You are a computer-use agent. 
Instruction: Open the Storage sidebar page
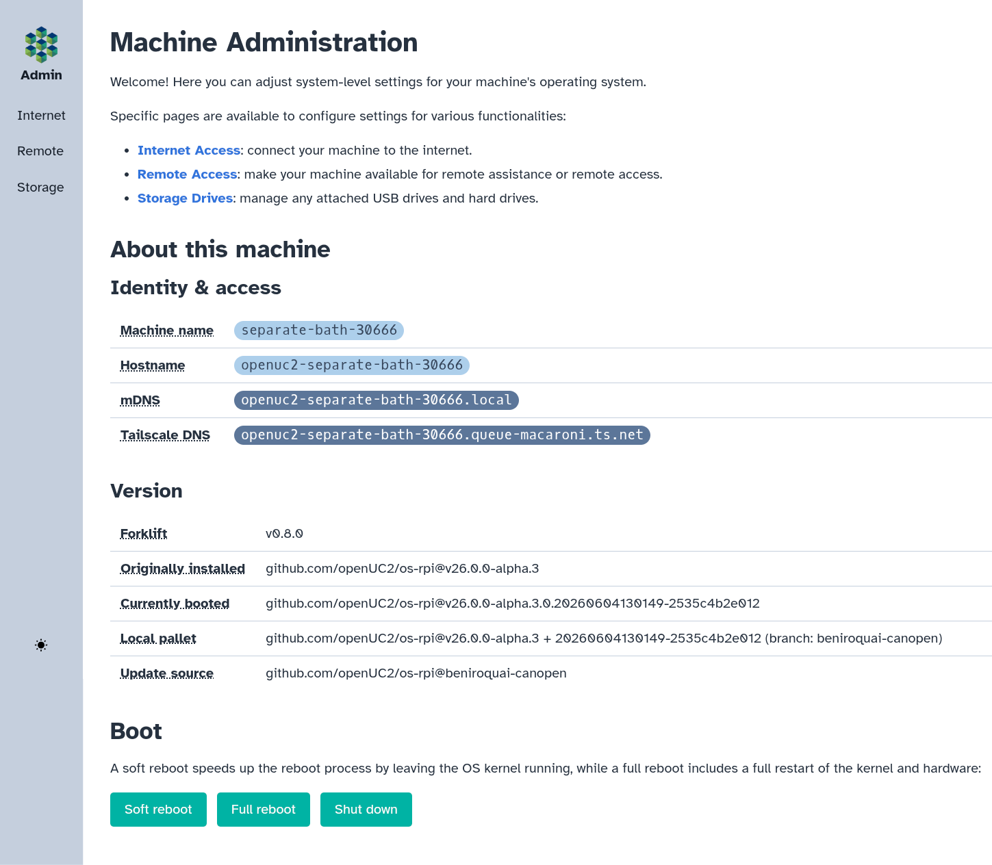[40, 188]
